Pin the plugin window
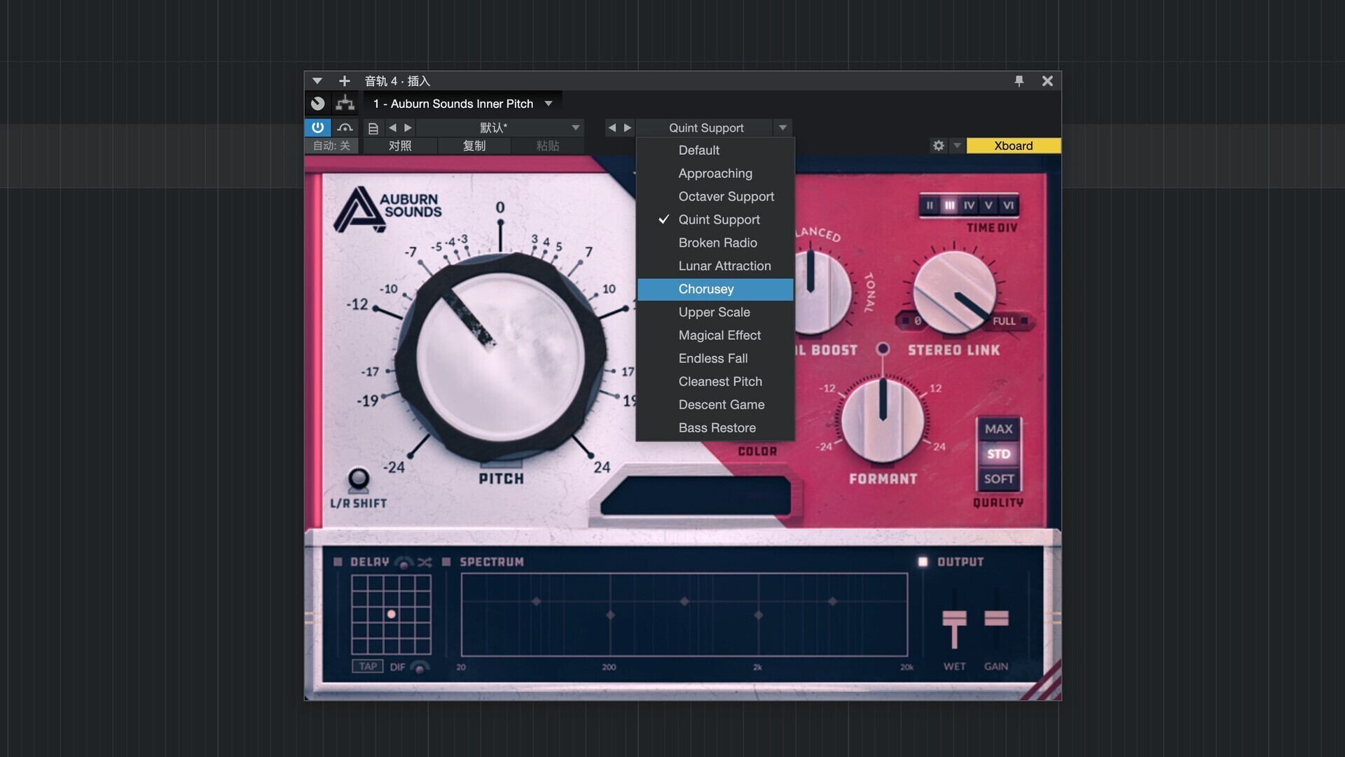Screen dimensions: 1345x757 point(1019,81)
